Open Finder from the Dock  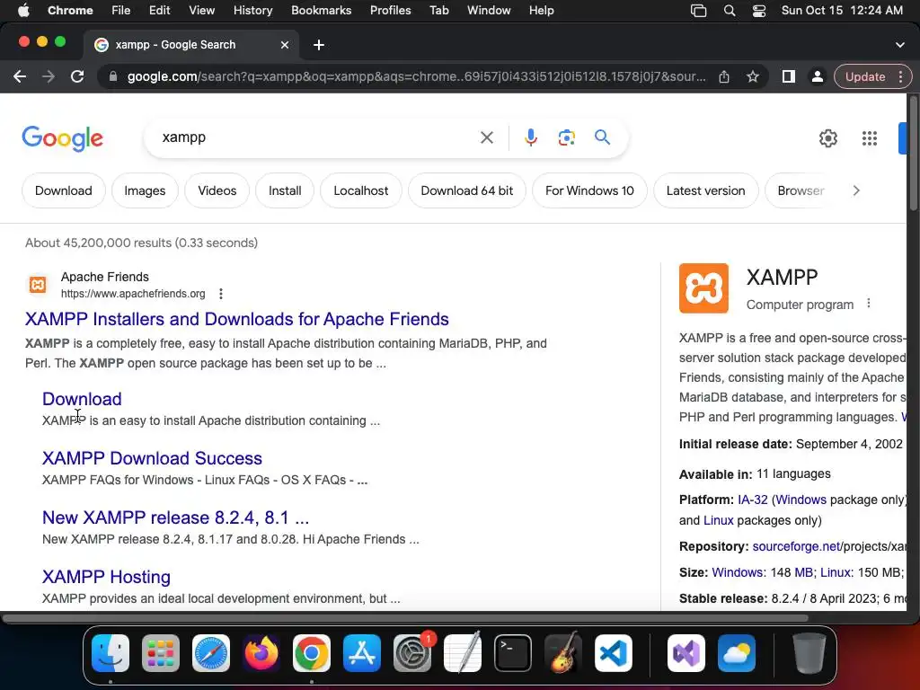click(x=111, y=653)
